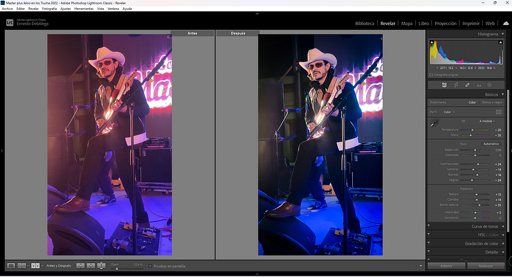Swap before and after settings
Viewport: 512px width, 277px height.
coord(101,266)
